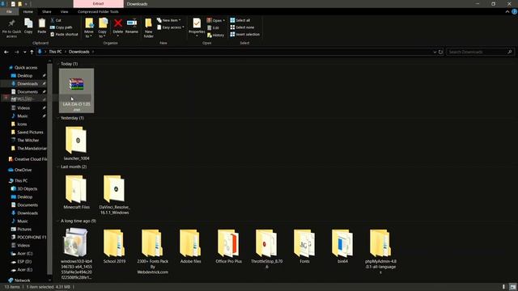
Task: Open Help via the question mark icon
Action: coord(514,11)
